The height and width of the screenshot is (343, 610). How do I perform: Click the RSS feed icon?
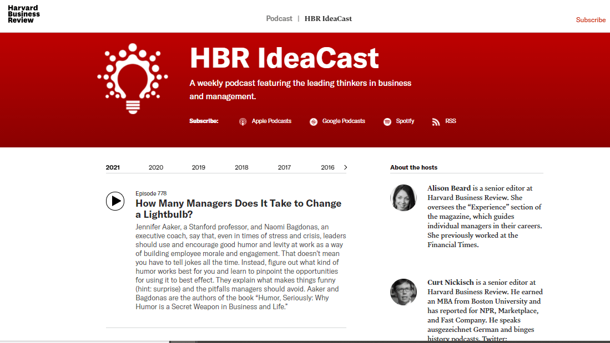(x=436, y=121)
